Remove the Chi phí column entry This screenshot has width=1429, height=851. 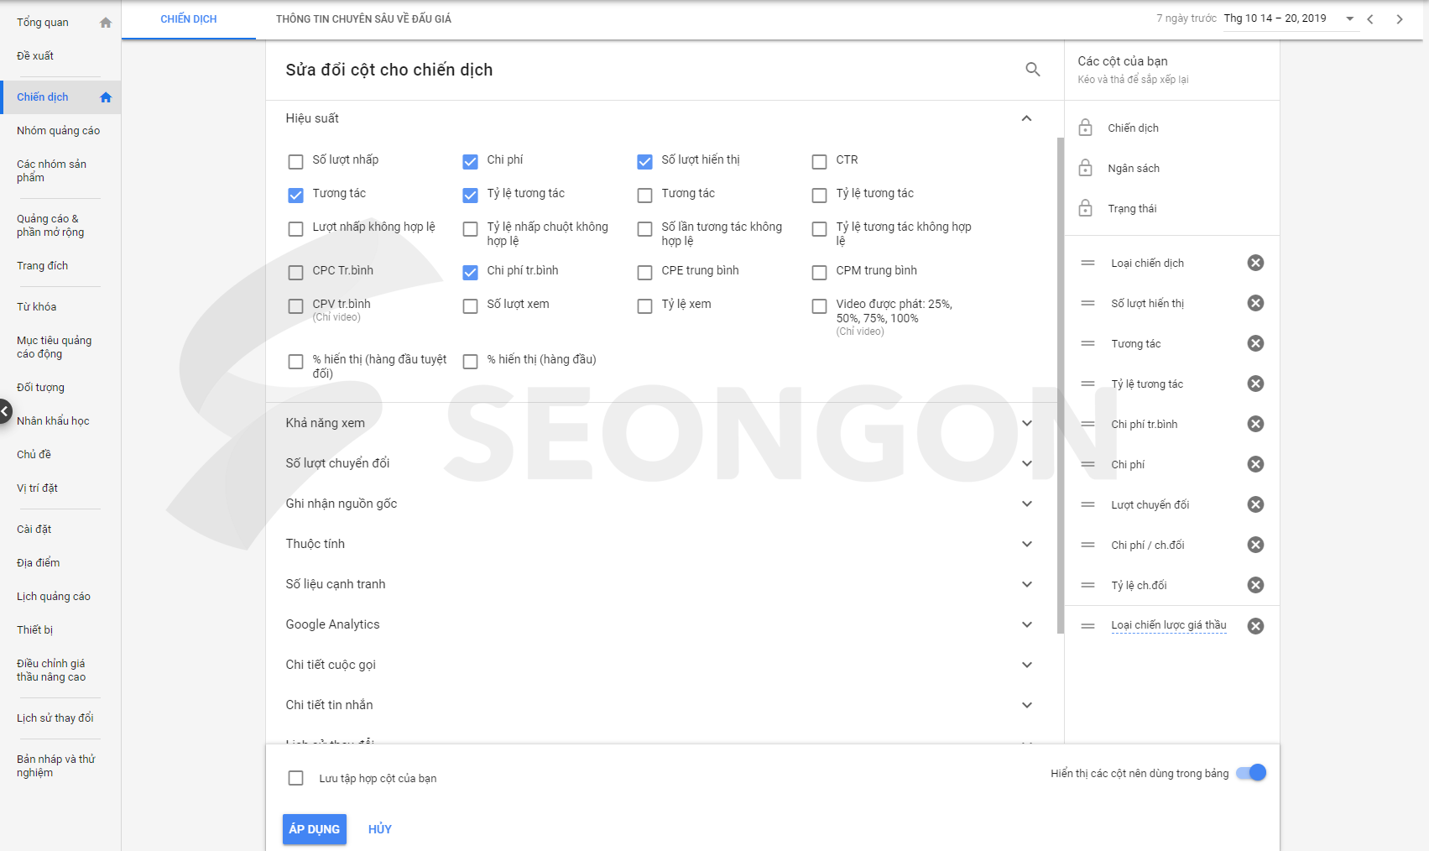[1255, 464]
